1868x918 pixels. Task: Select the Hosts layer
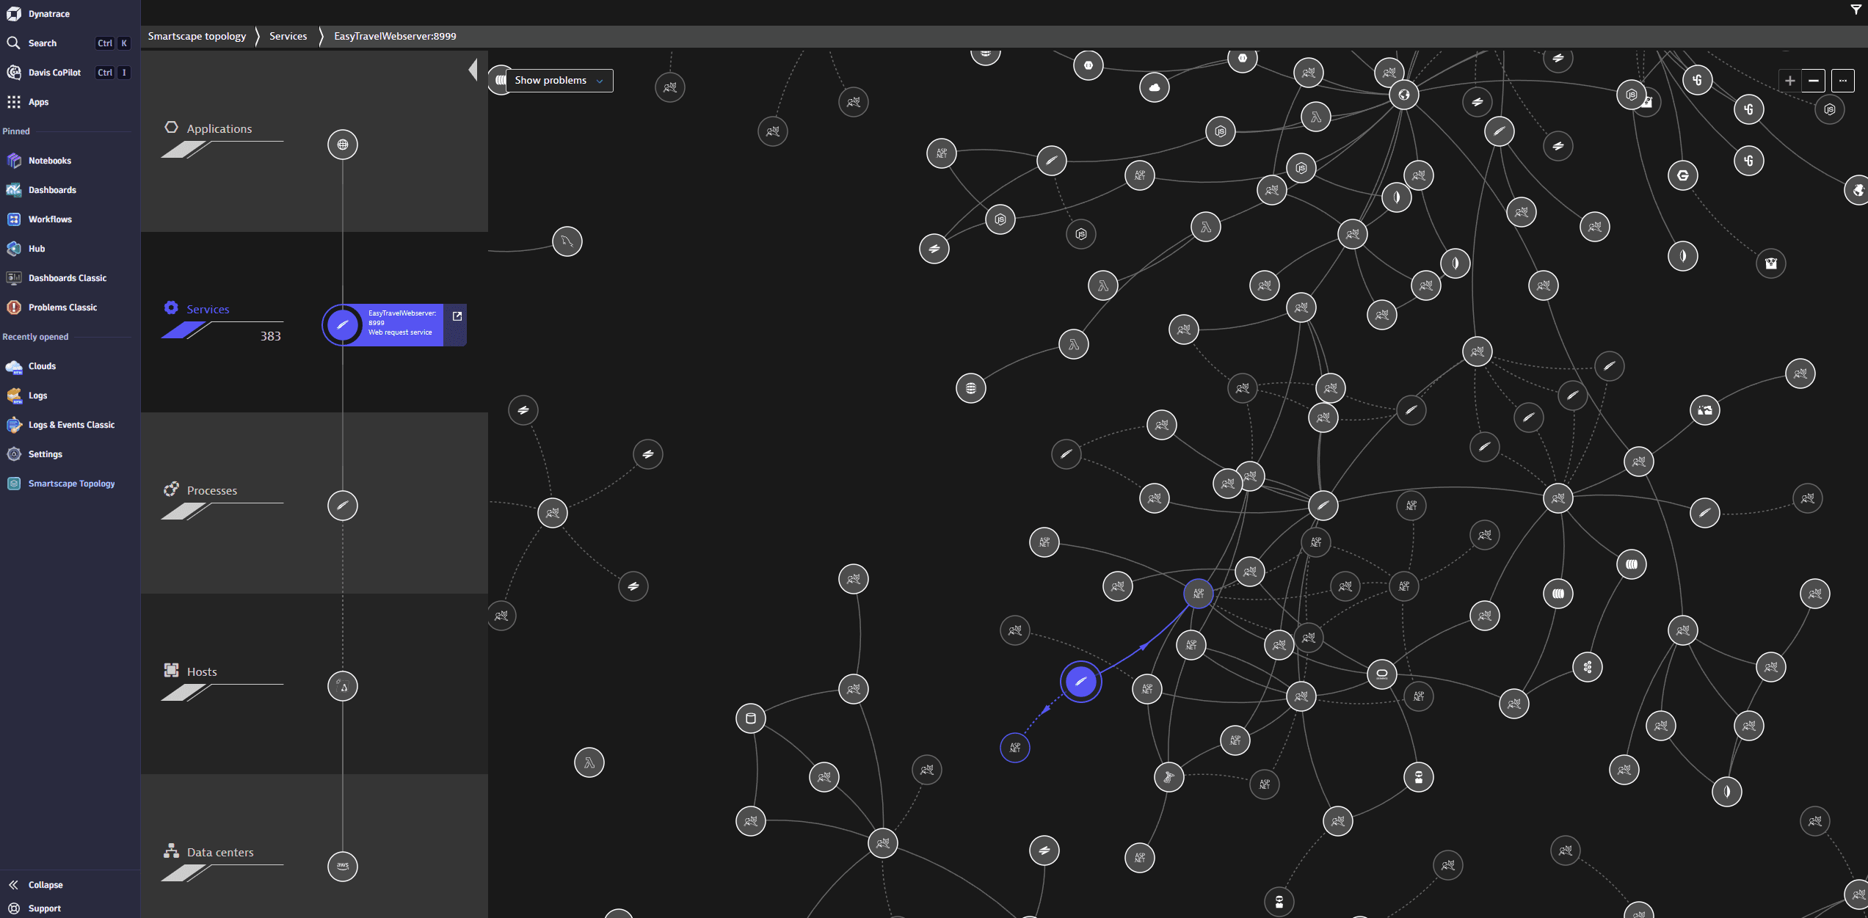pos(202,671)
